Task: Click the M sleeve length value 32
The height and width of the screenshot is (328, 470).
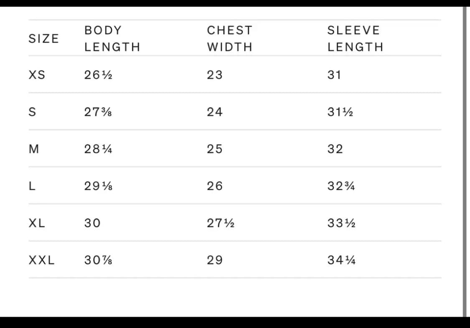Action: [x=335, y=149]
